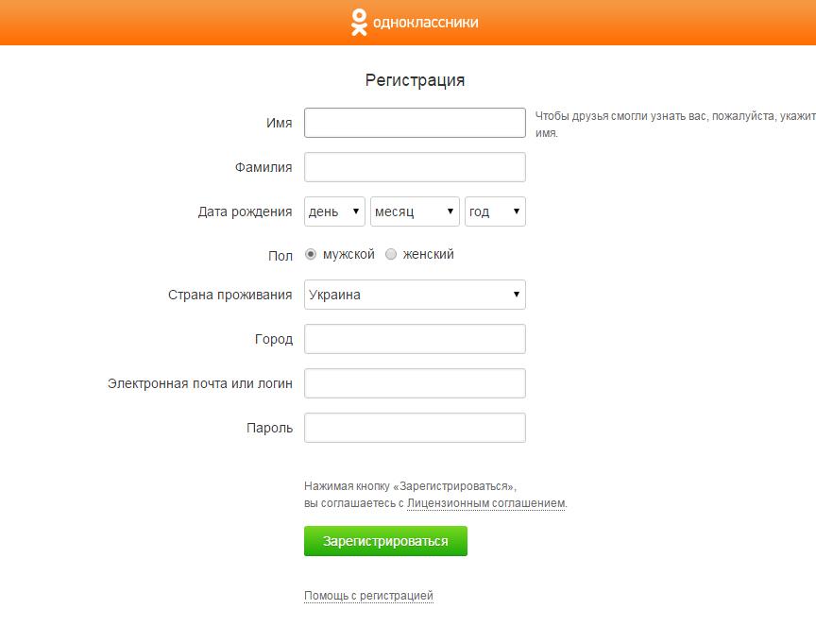The height and width of the screenshot is (626, 816).
Task: Focus the Город input field
Action: coord(415,339)
